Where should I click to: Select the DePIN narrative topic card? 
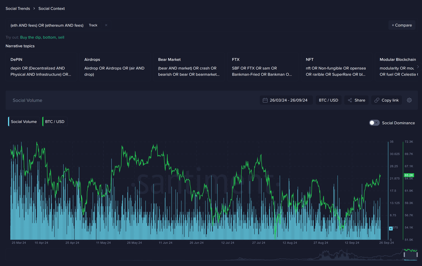[41, 67]
